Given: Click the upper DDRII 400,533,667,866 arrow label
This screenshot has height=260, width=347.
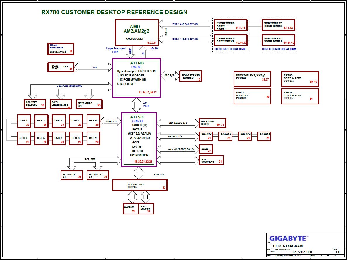Looking at the screenshot, I should (x=185, y=24).
